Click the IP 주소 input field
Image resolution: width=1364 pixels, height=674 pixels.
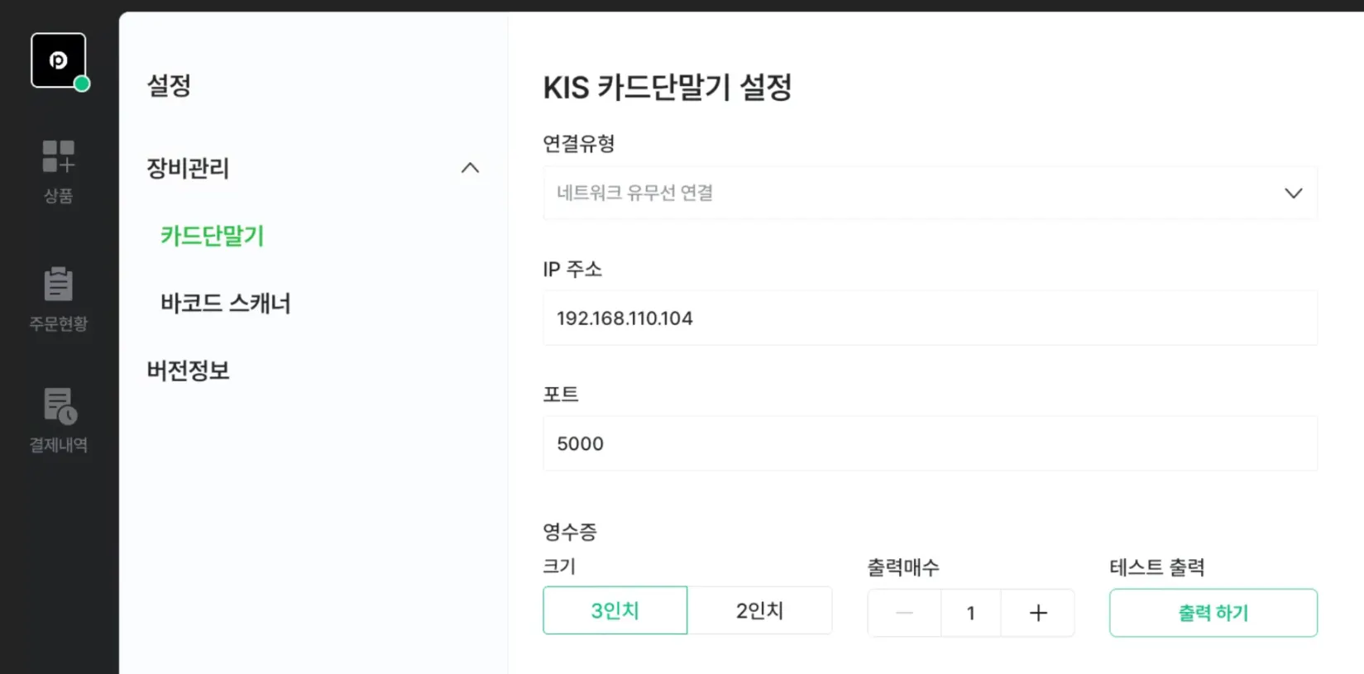point(930,318)
